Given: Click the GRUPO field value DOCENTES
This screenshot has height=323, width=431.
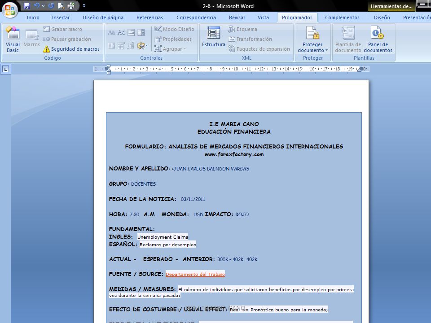Looking at the screenshot, I should pyautogui.click(x=143, y=184).
